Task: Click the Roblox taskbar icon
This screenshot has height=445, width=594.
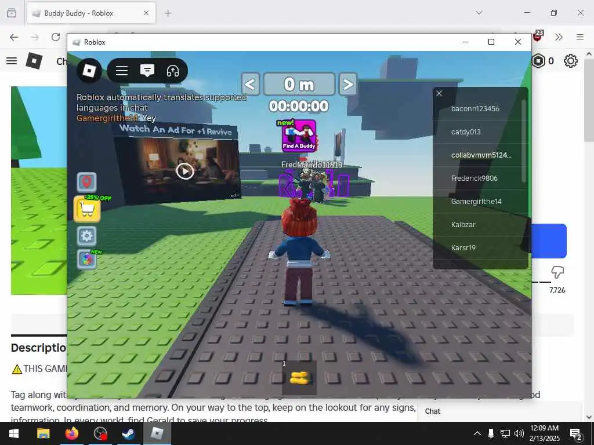Action: (x=157, y=433)
